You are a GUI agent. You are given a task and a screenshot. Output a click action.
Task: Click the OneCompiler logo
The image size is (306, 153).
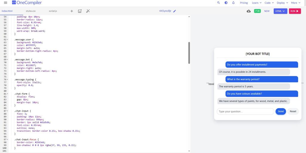27,3
